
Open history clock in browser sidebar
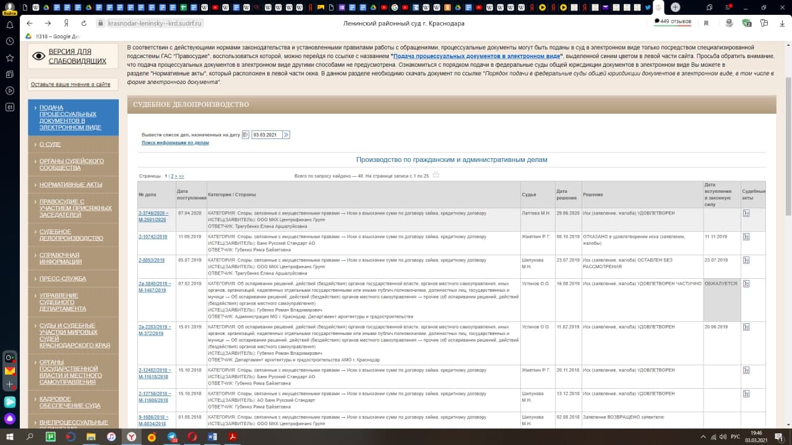(10, 41)
